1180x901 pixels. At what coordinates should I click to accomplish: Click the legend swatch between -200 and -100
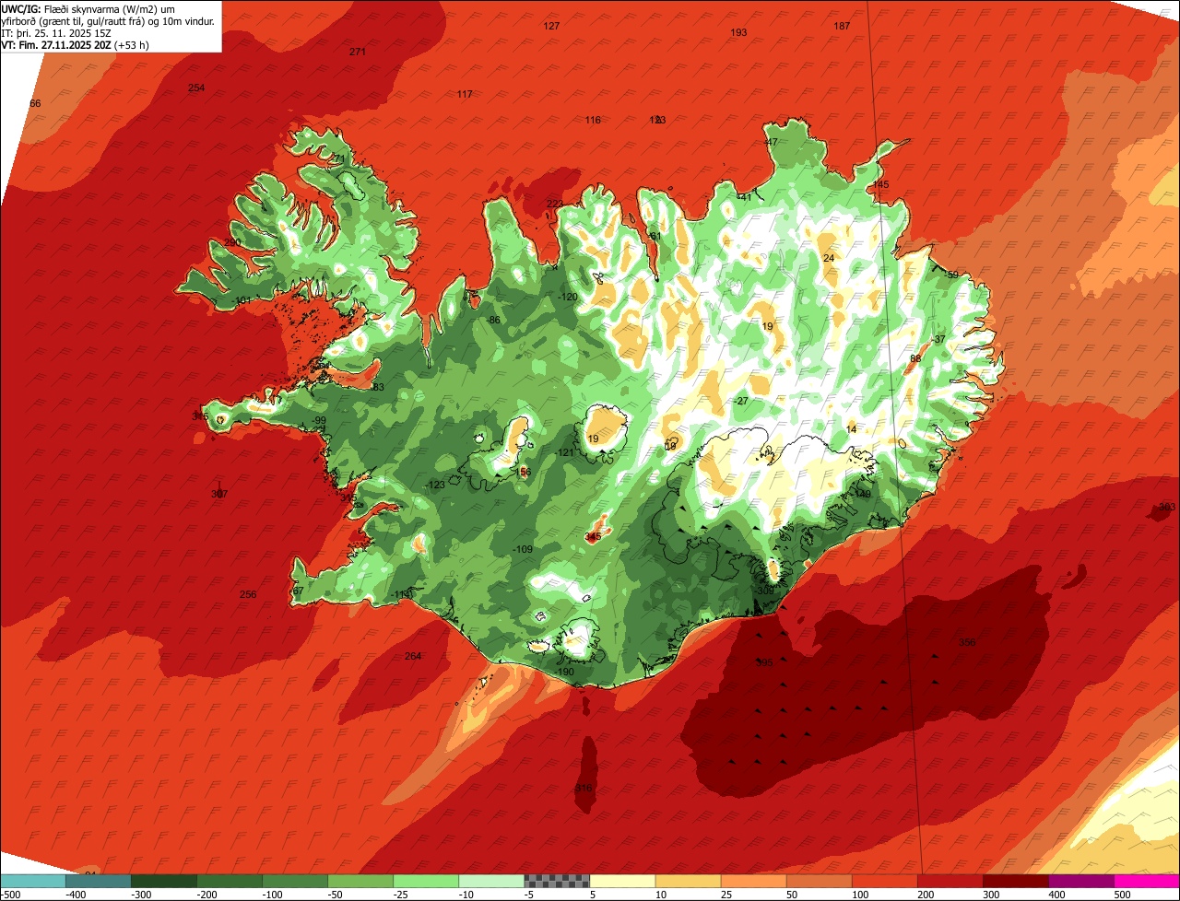click(230, 881)
